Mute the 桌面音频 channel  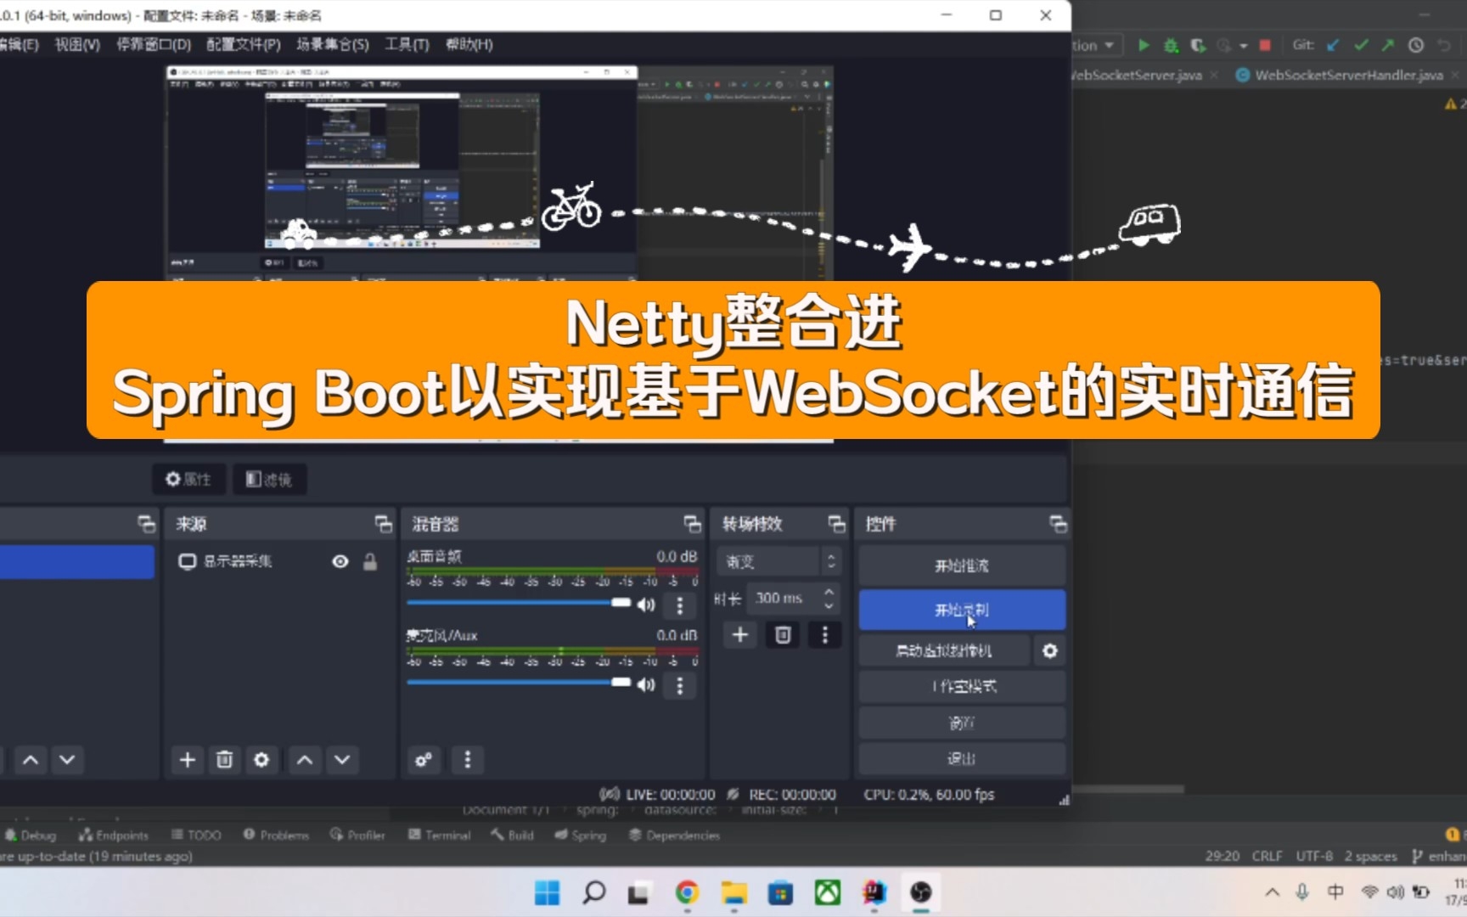pos(647,605)
